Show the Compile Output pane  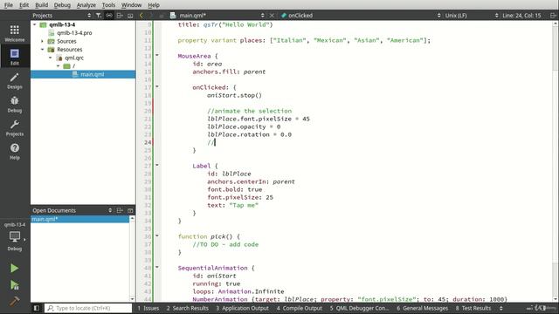click(299, 308)
